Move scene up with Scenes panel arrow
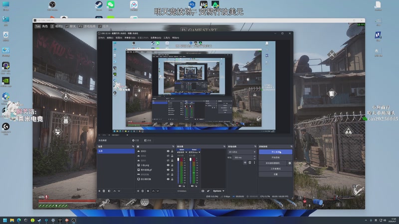 click(115, 191)
